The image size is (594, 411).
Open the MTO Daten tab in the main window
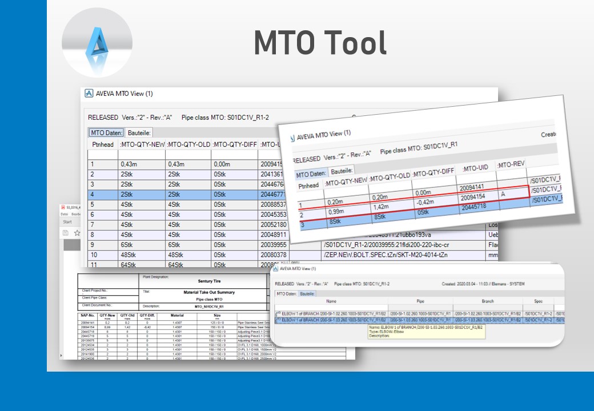pyautogui.click(x=106, y=132)
